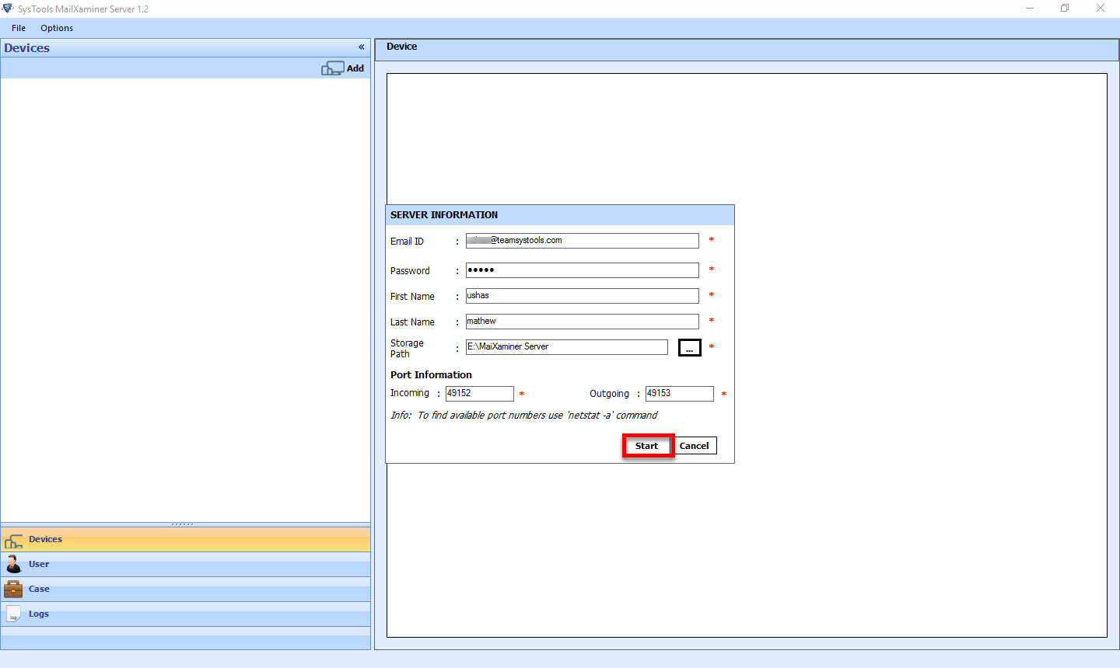Screen dimensions: 1120x668
Task: Click the SysTools app icon in title bar
Action: pyautogui.click(x=8, y=9)
